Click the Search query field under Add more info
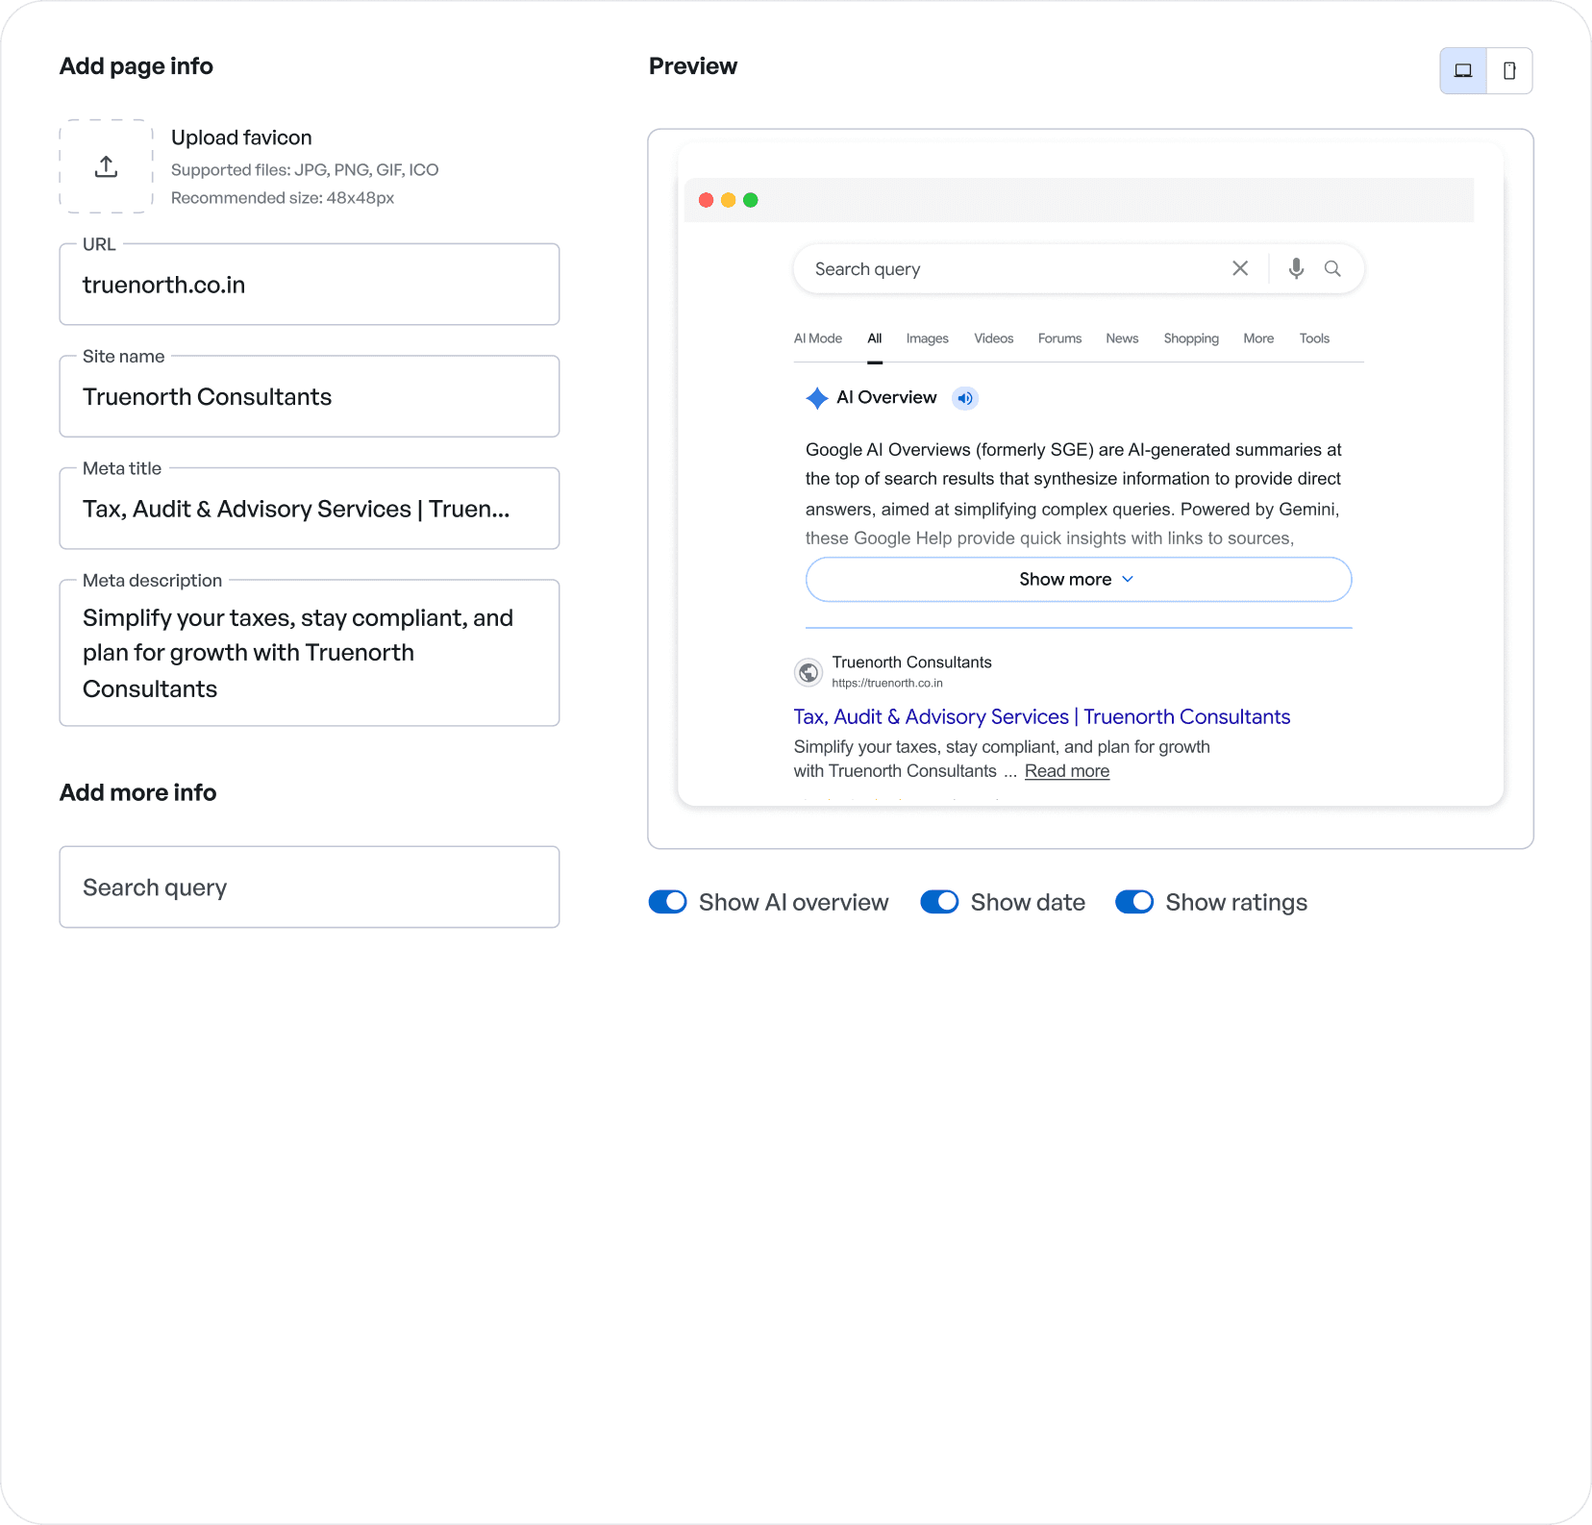1592x1525 pixels. click(x=310, y=887)
